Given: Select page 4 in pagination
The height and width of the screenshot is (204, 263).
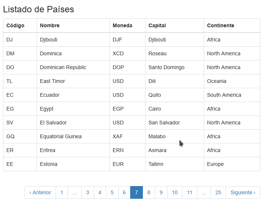Looking at the screenshot, I should (100, 192).
